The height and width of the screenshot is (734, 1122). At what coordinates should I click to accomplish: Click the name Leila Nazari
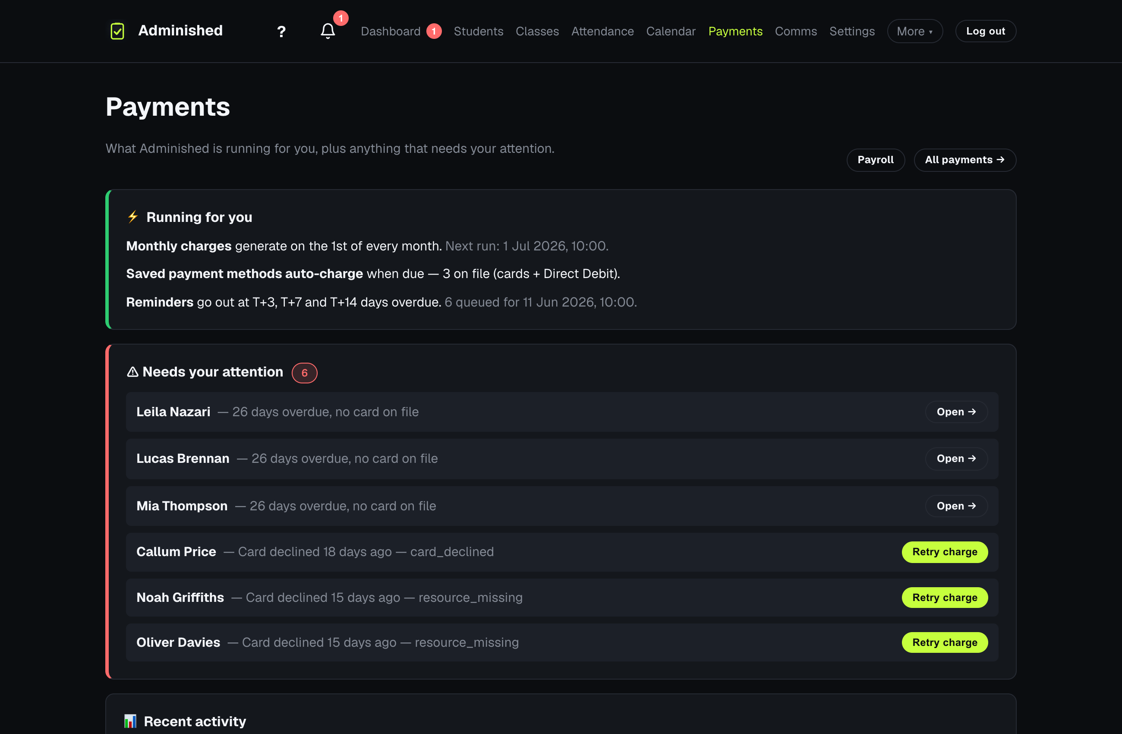click(x=173, y=412)
